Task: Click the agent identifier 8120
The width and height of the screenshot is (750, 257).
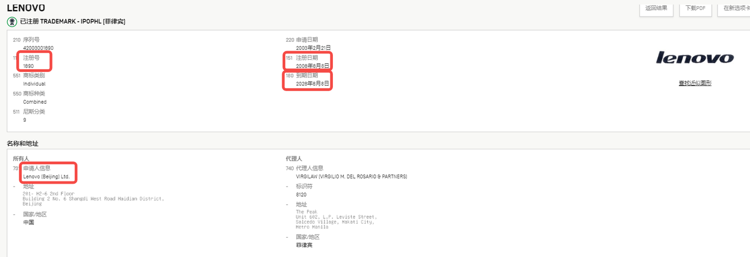Action: coord(301,194)
